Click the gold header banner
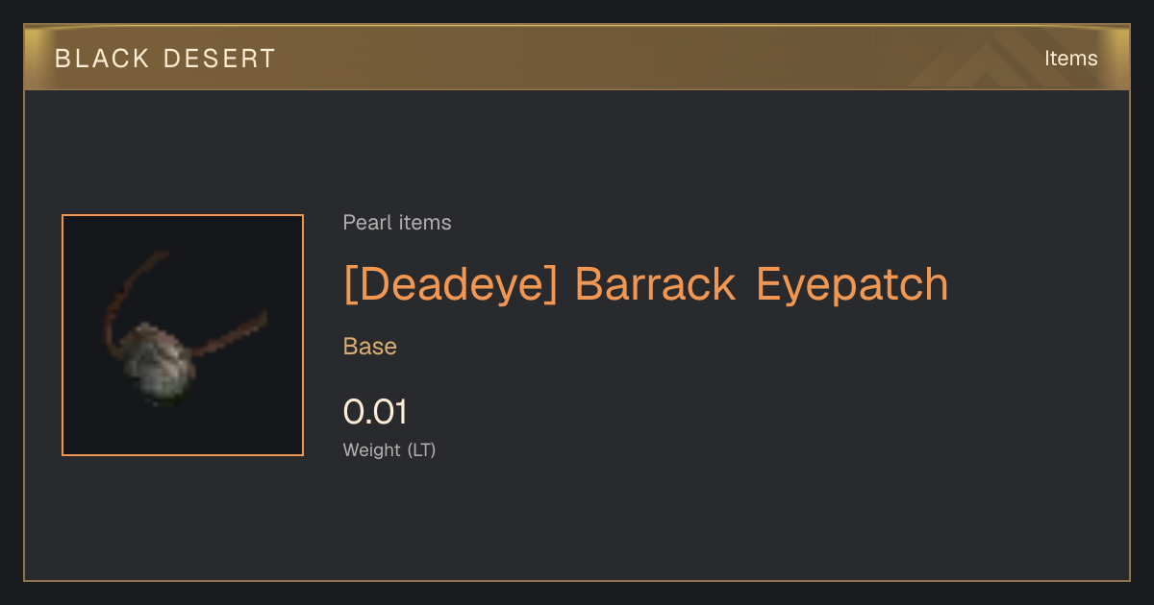Viewport: 1154px width, 605px height. coord(577,58)
